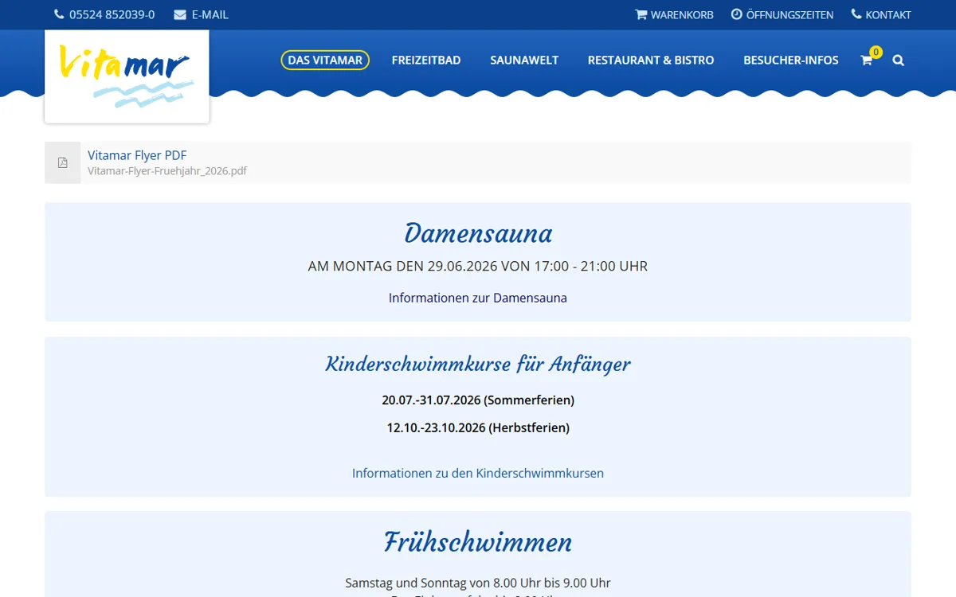
Task: Click the text 12.10.-23.10.2026 (Herbstferien)
Action: pos(478,427)
